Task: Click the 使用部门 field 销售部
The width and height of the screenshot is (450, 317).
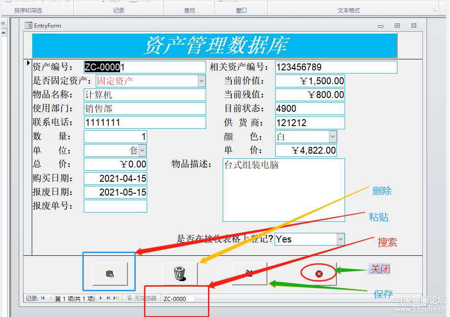Action: (x=145, y=109)
